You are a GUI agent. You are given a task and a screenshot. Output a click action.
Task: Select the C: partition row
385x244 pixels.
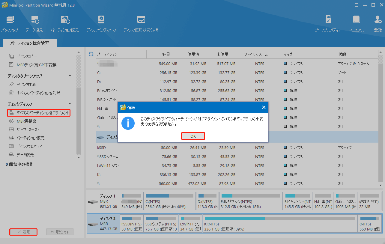tap(237, 73)
